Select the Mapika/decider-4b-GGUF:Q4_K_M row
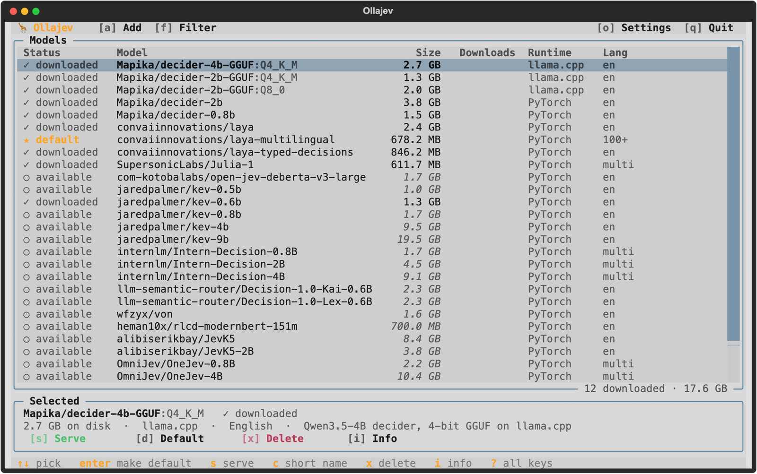 point(372,65)
